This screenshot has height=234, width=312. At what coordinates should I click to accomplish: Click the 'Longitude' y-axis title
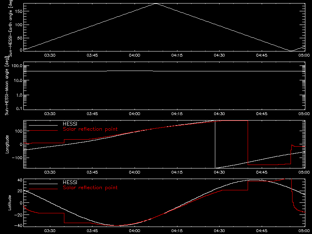(7, 144)
